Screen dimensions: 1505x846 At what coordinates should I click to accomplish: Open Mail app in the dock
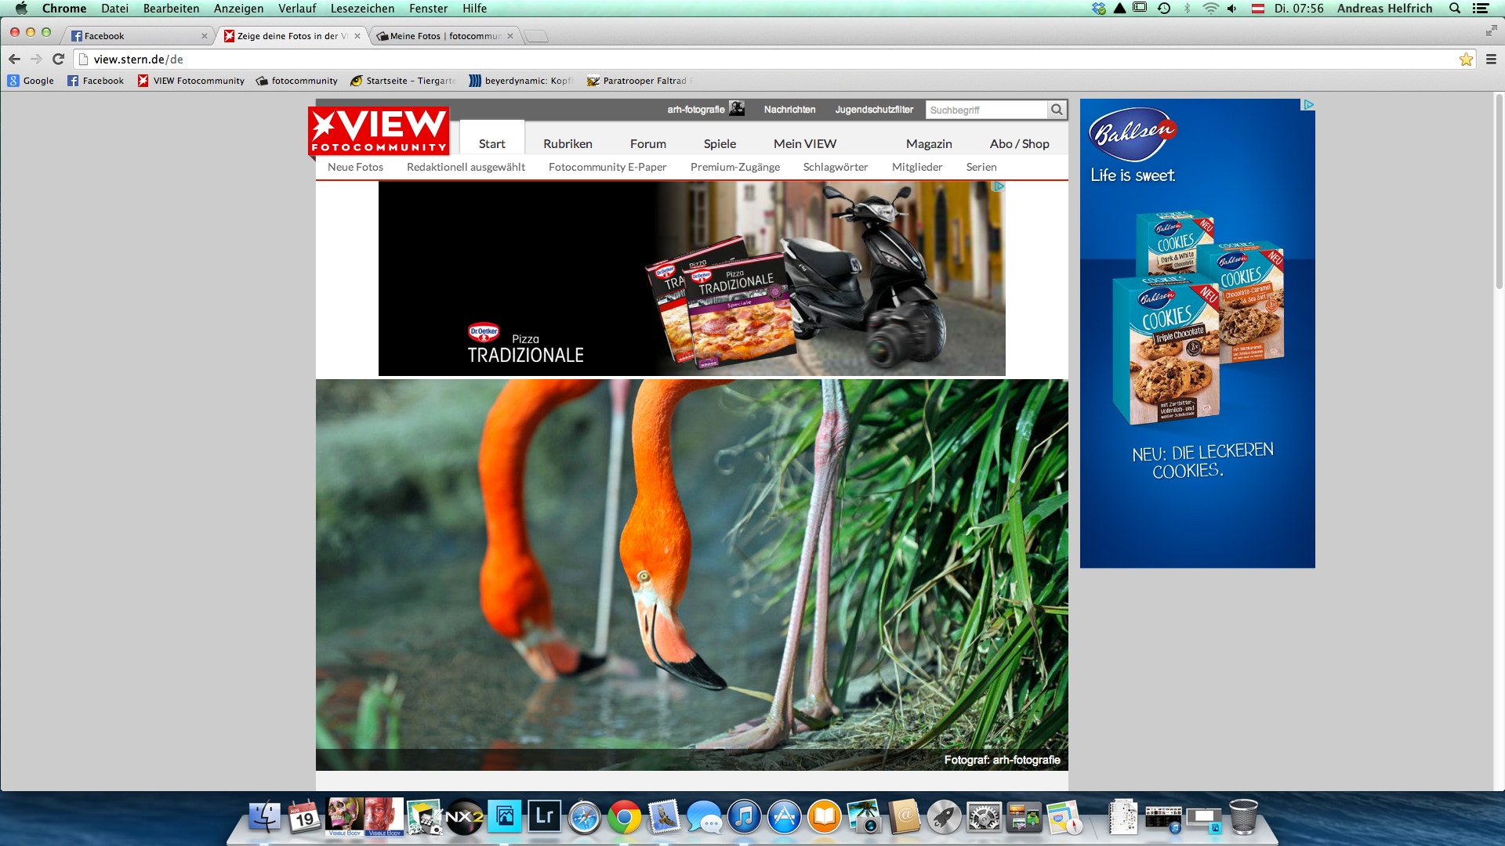[x=664, y=817]
